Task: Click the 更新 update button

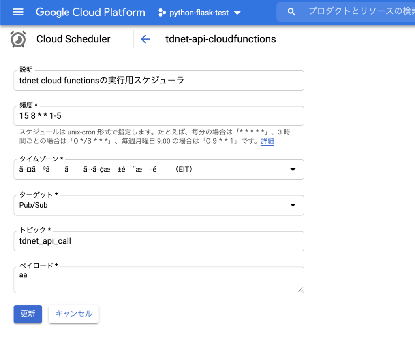Action: tap(28, 314)
